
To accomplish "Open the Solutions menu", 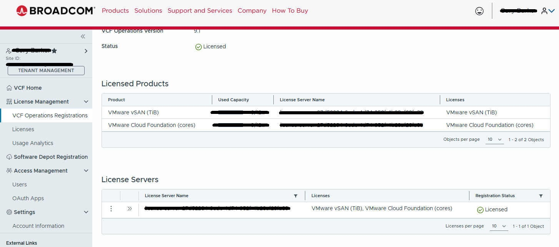I will [148, 11].
